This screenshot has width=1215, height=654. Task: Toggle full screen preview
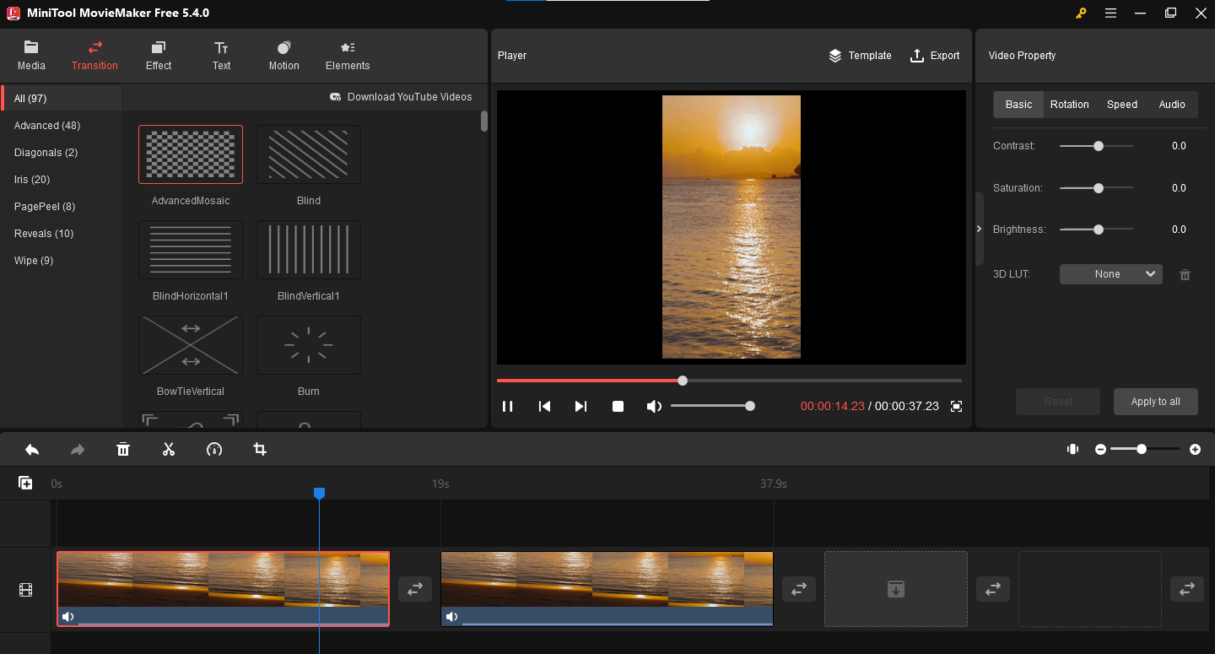[956, 406]
